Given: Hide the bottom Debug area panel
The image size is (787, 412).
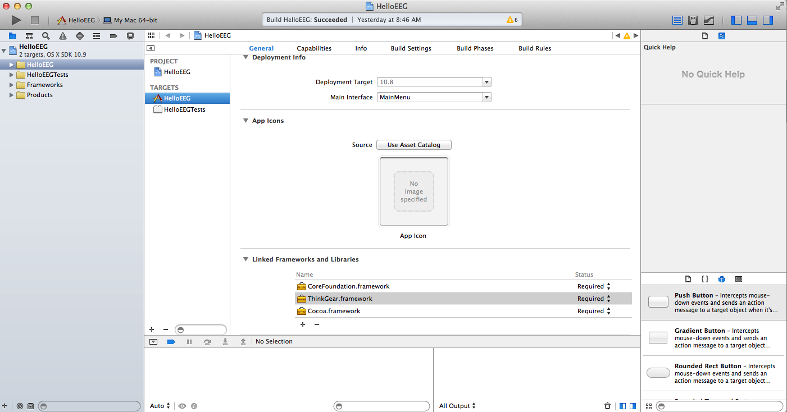Looking at the screenshot, I should 752,20.
